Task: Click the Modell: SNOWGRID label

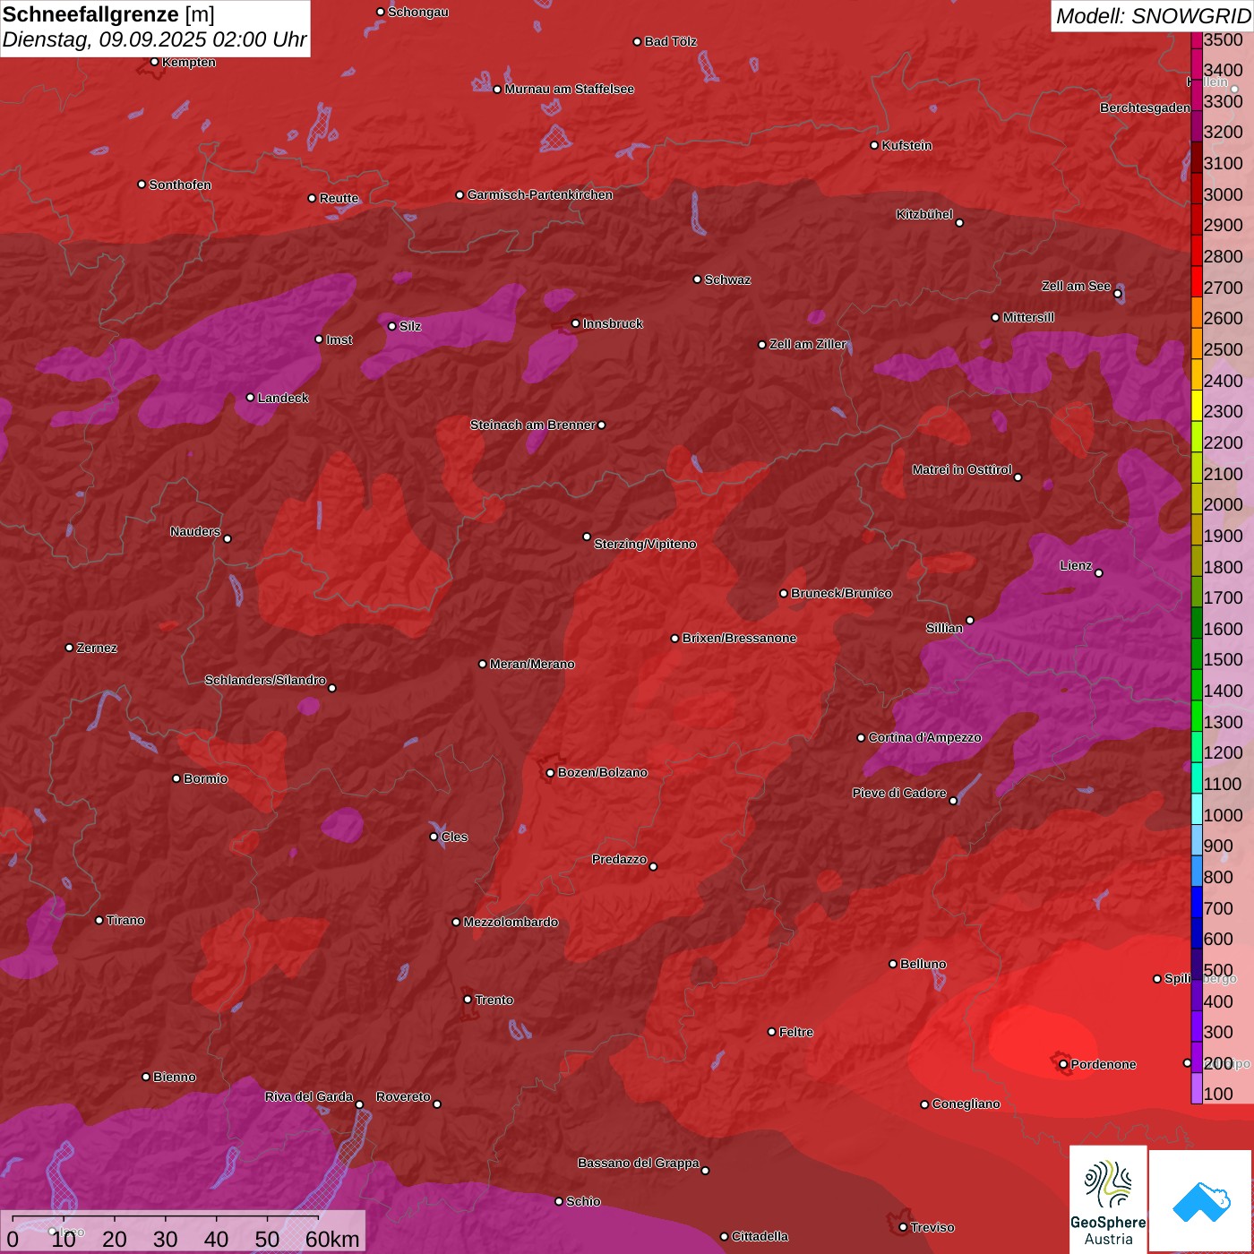Action: [x=1153, y=15]
